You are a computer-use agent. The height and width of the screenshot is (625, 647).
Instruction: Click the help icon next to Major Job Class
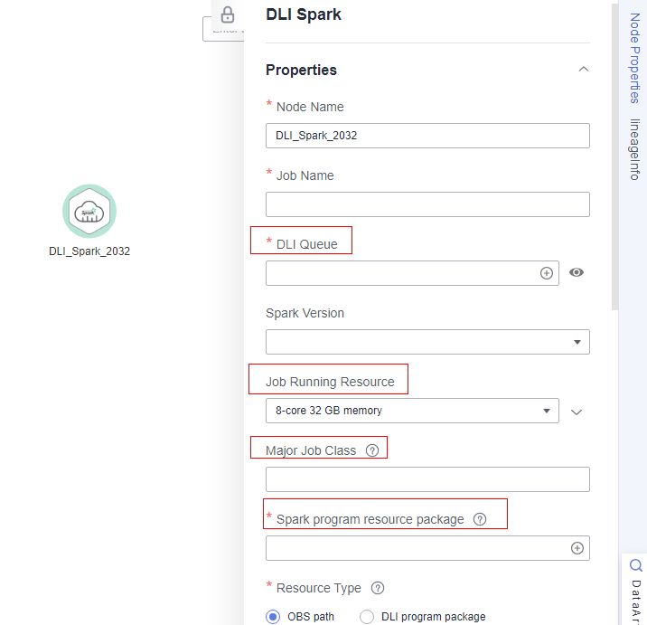click(x=372, y=450)
